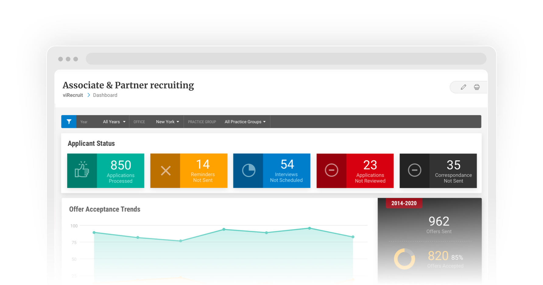Open the 23 Applications Not Reviewed tile
The height and width of the screenshot is (285, 543).
pyautogui.click(x=370, y=171)
